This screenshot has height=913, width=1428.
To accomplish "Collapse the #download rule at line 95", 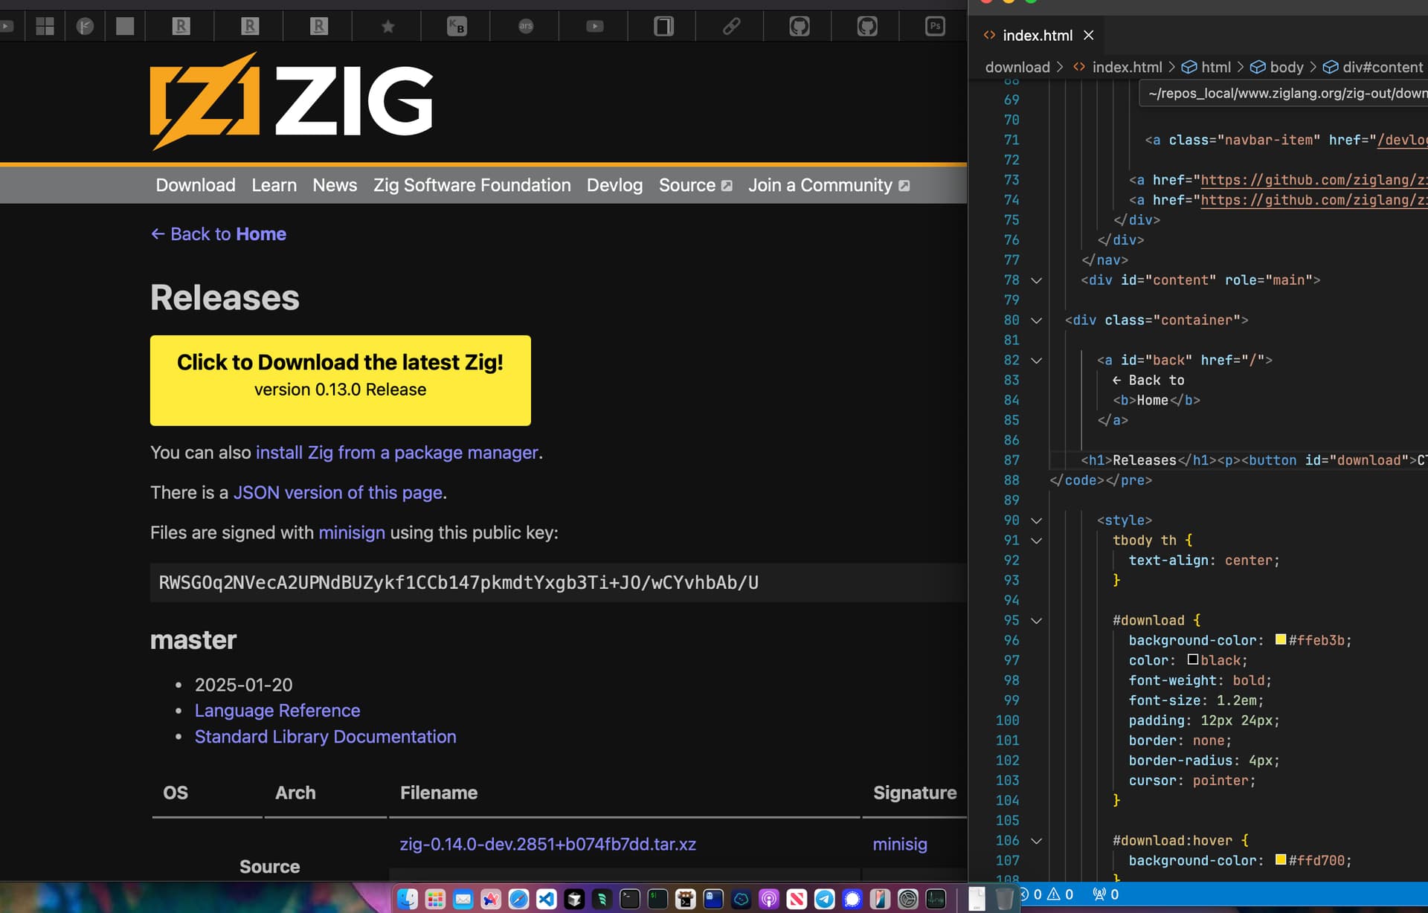I will (x=1036, y=621).
